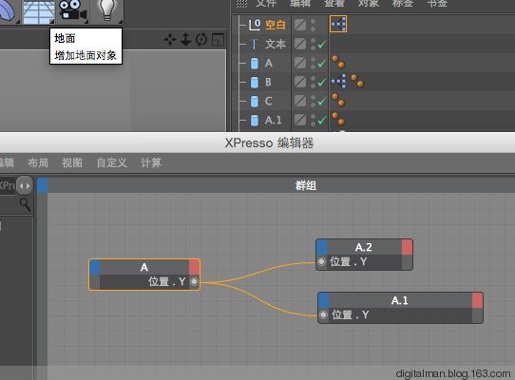Toggle visibility dots for object B
515x380 pixels.
313,82
